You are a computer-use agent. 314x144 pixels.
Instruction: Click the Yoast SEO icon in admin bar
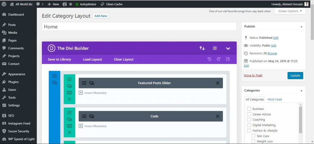click(x=65, y=4)
